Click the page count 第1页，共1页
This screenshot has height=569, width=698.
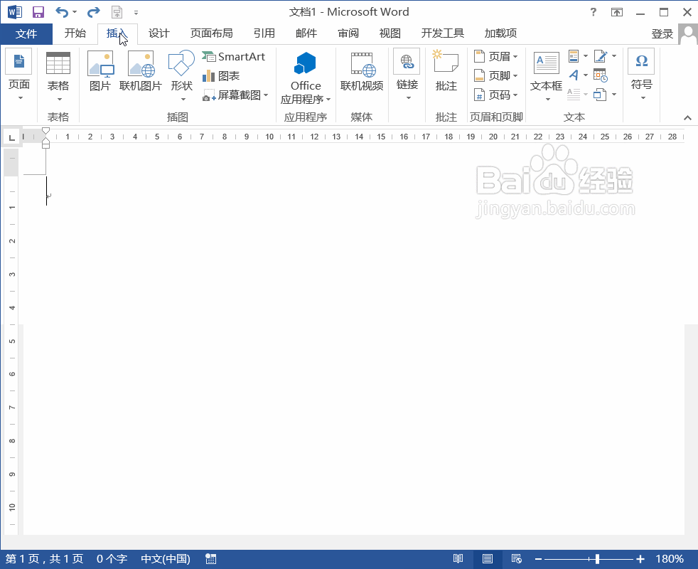[x=45, y=559]
